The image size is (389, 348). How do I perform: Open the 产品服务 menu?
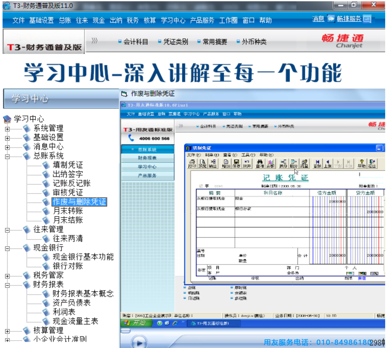click(202, 20)
